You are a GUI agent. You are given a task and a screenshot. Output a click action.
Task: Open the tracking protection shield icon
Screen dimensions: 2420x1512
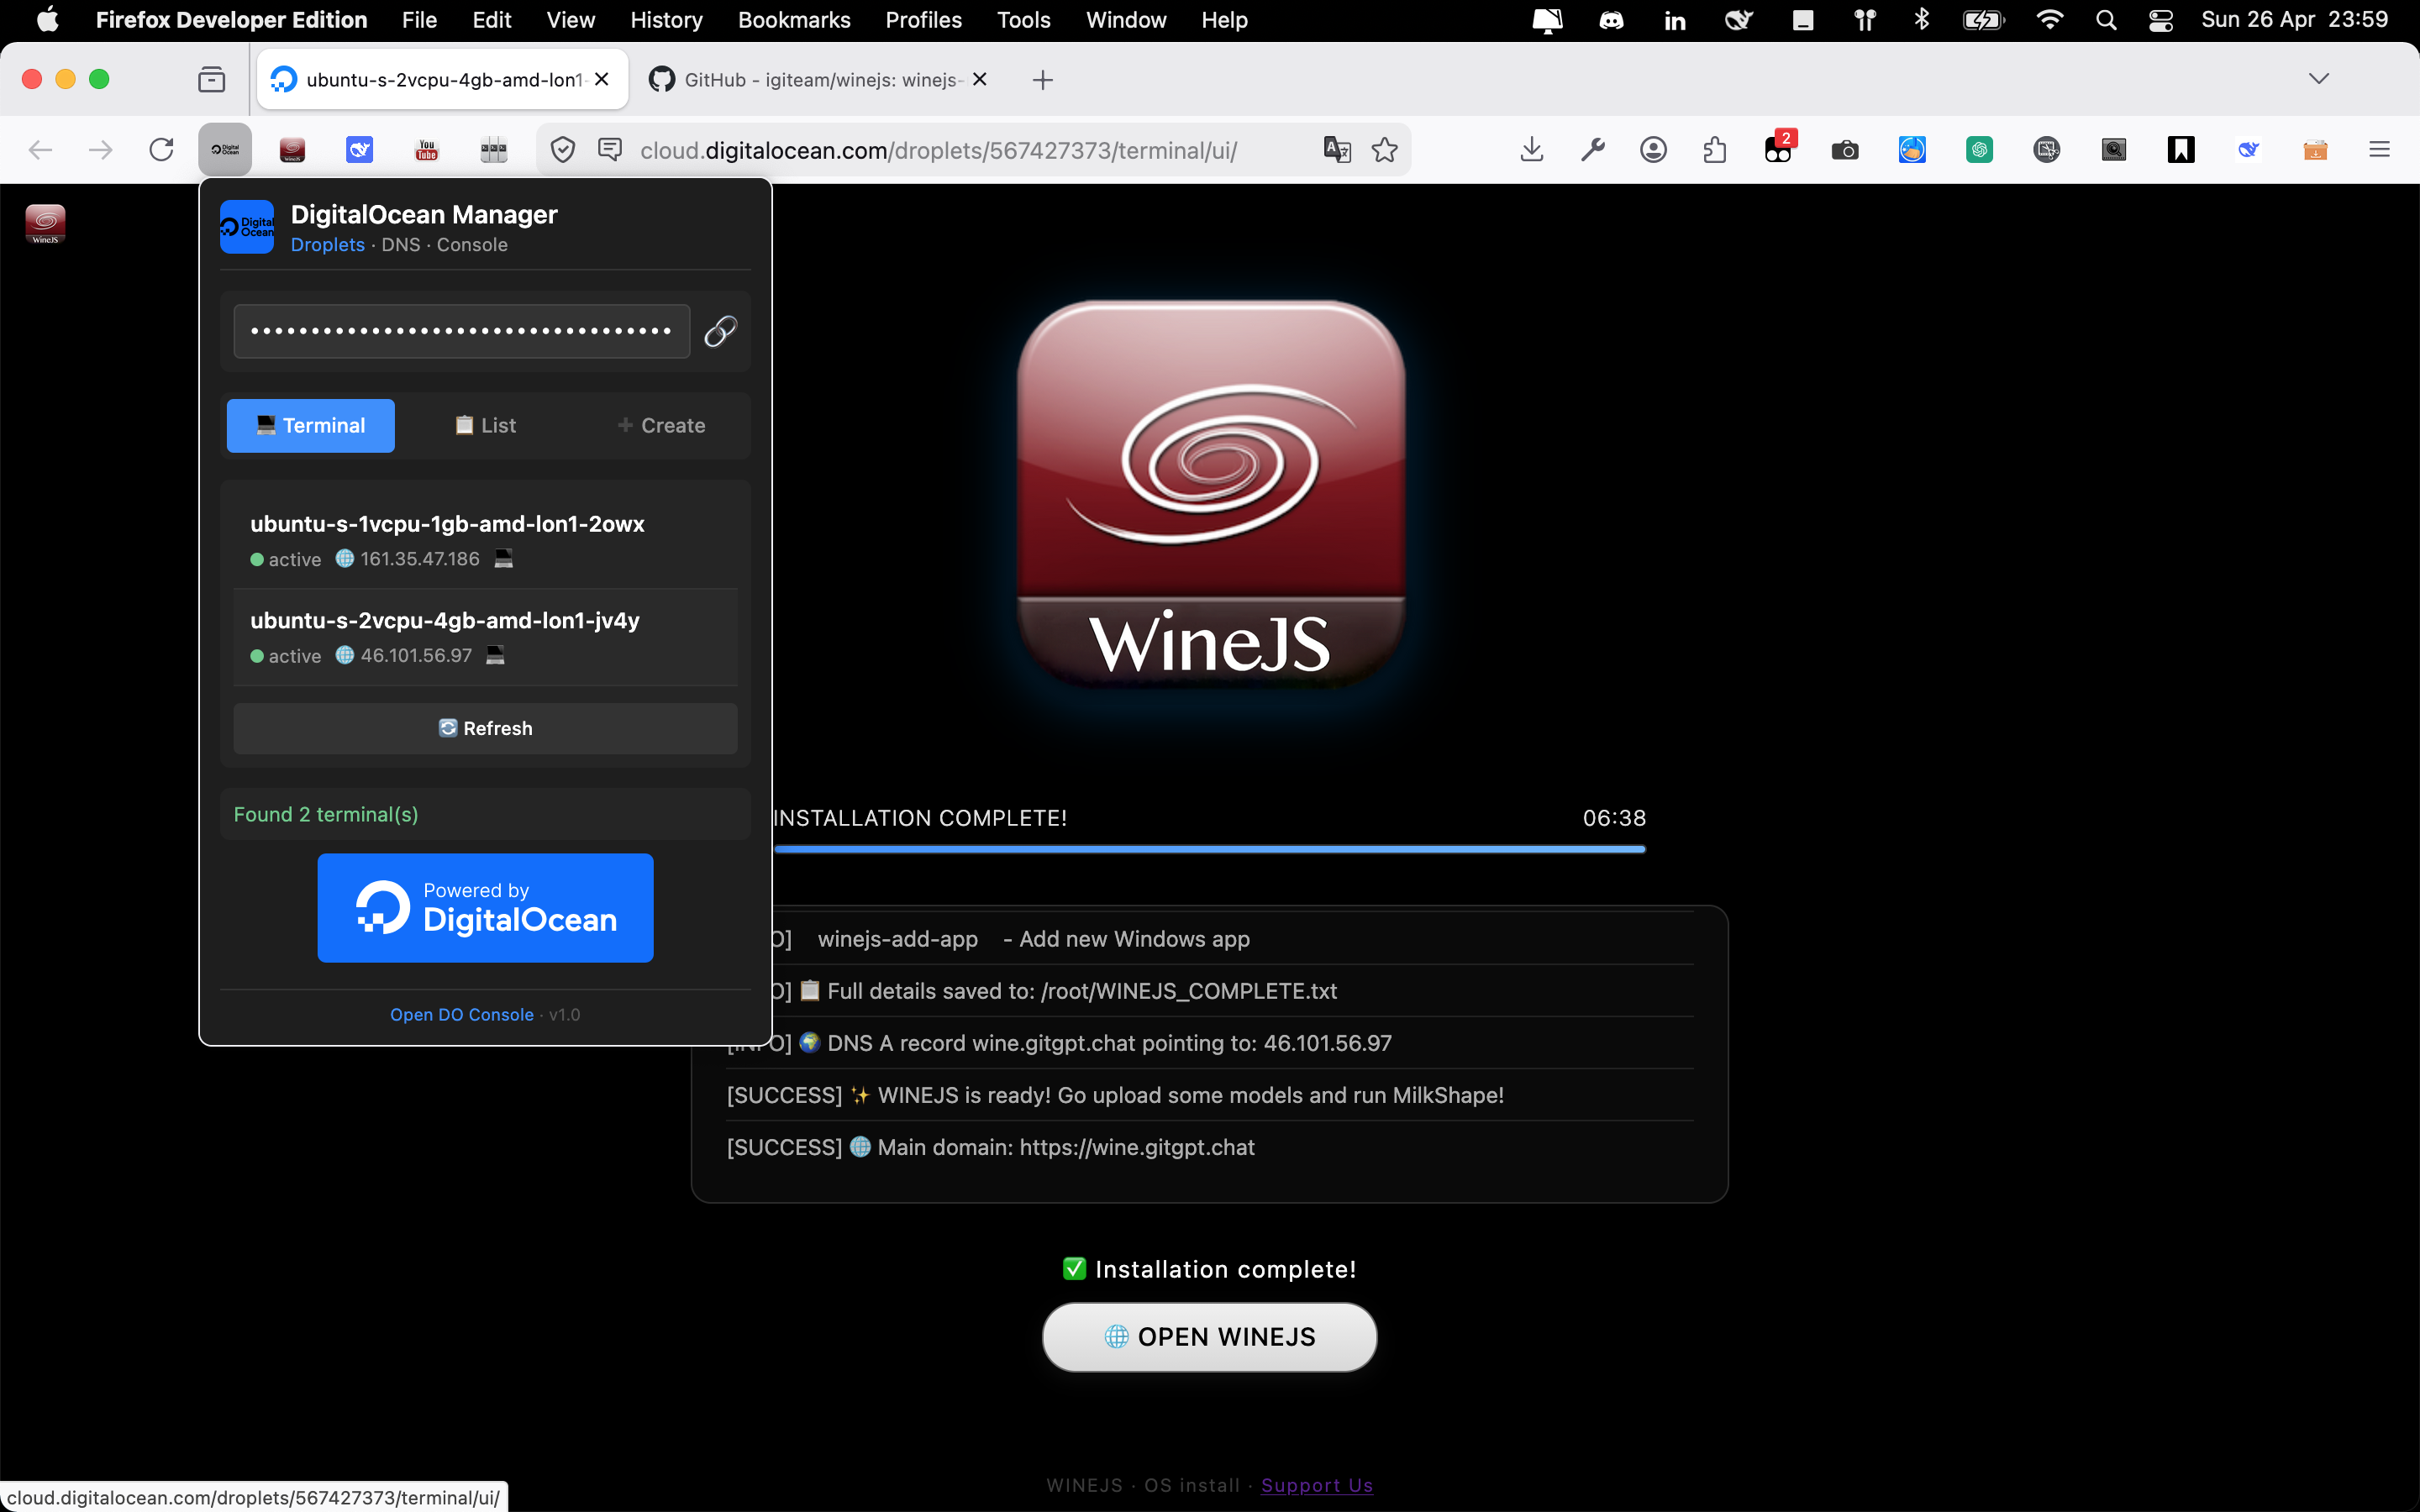point(563,150)
